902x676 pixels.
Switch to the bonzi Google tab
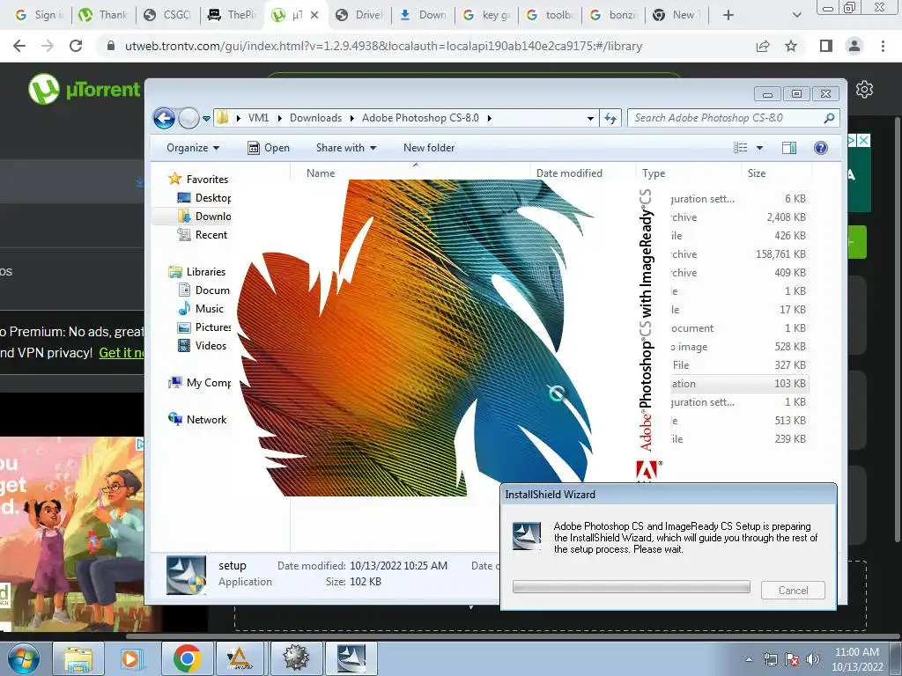click(x=614, y=15)
